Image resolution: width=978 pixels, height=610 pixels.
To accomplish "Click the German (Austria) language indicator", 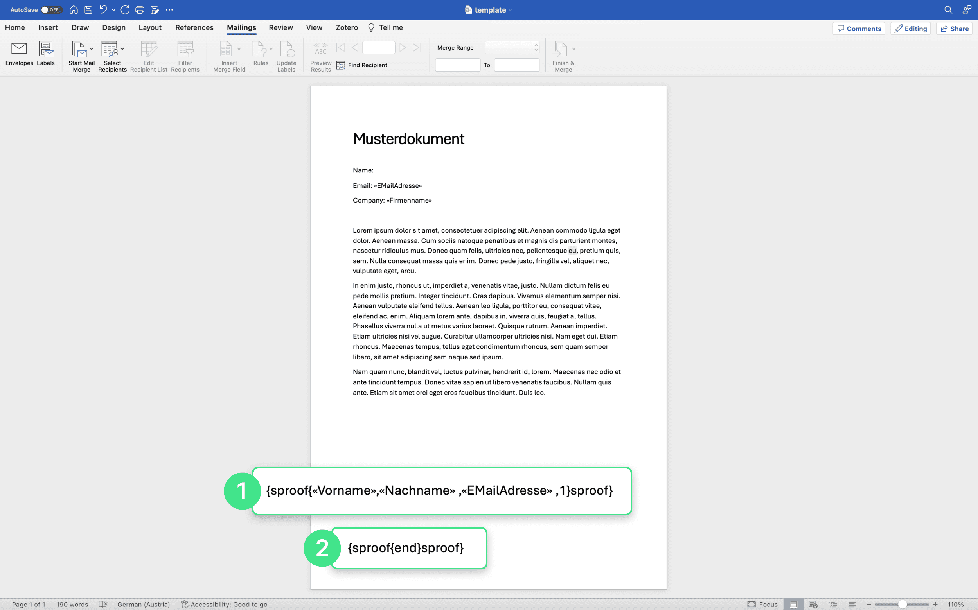I will pos(143,605).
